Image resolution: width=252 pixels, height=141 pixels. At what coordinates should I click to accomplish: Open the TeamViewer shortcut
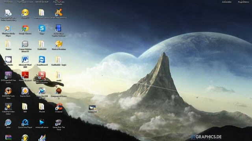click(42, 60)
